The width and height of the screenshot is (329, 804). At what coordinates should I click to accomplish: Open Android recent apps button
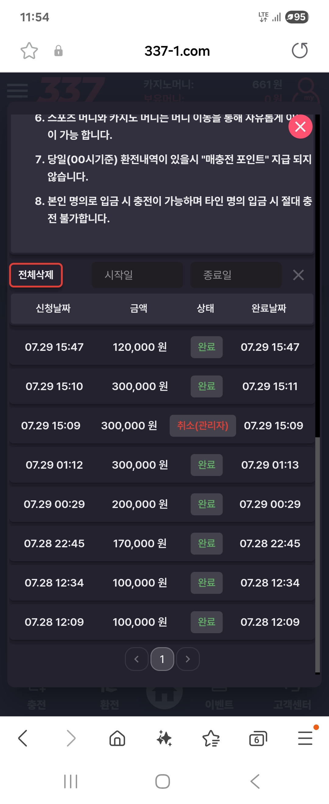pos(71,781)
